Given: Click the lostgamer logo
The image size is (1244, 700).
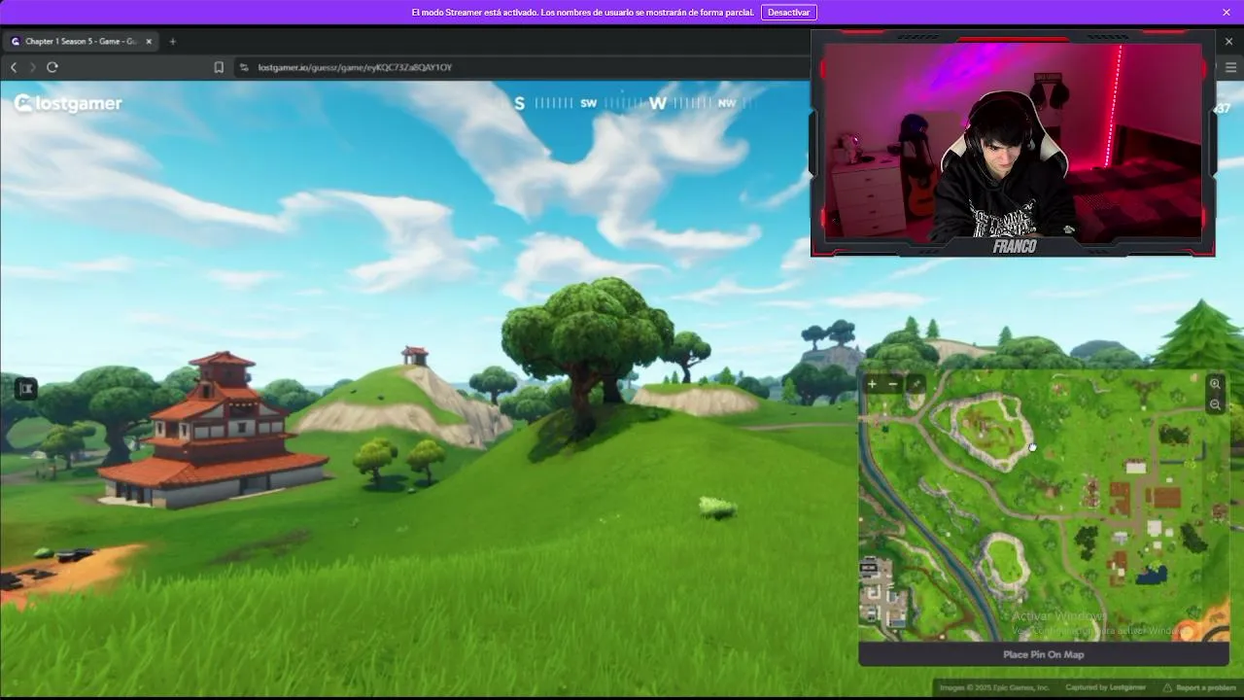Looking at the screenshot, I should [68, 104].
